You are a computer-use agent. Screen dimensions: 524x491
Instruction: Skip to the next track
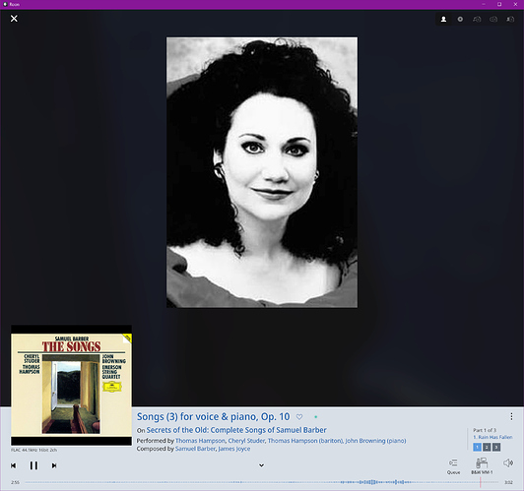pos(54,465)
